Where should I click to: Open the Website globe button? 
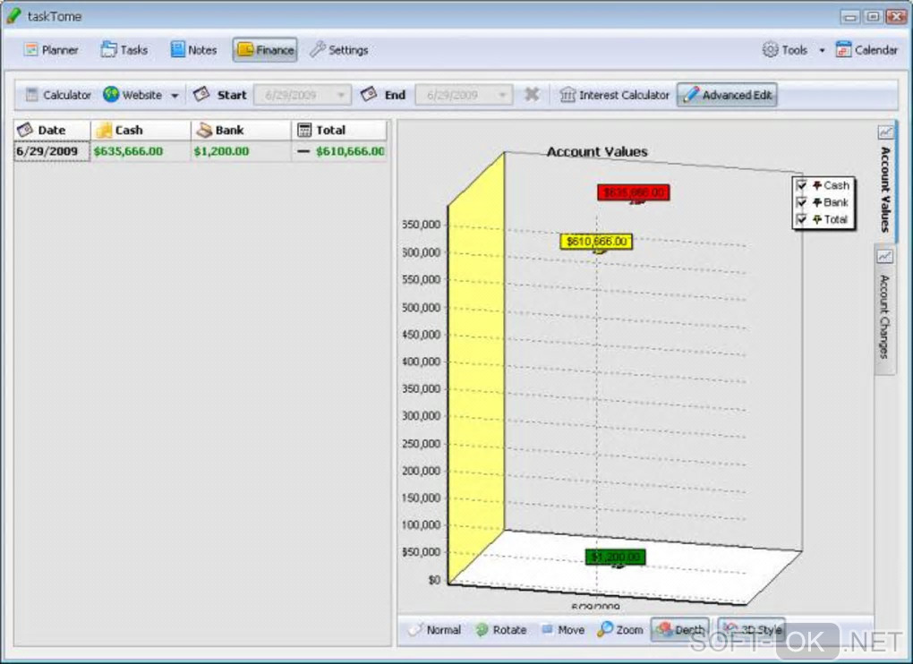[132, 95]
